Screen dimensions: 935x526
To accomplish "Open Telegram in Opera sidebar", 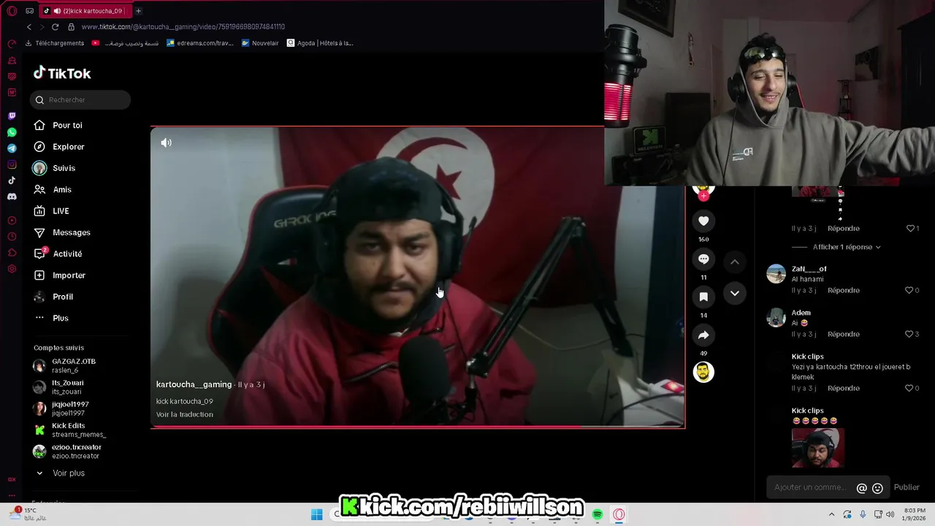I will click(x=12, y=148).
